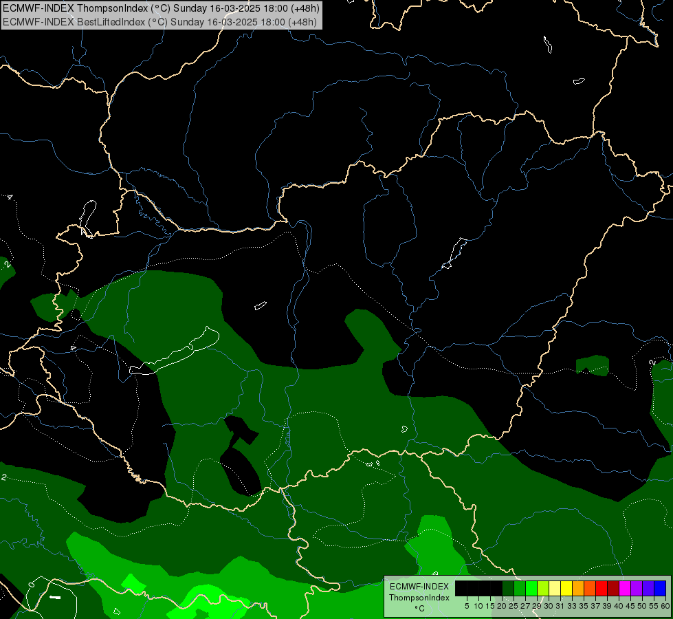Click the legend label 'ThompsonIndex'
Viewport: 673px width, 619px height.
[419, 598]
